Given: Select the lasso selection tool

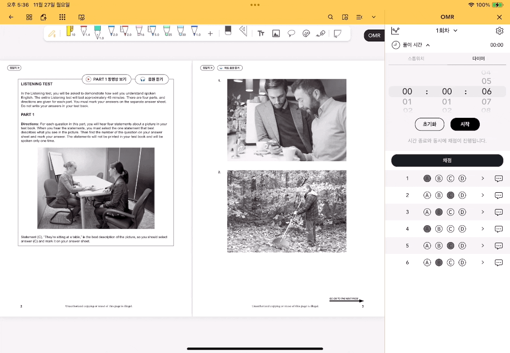Looking at the screenshot, I should 291,33.
